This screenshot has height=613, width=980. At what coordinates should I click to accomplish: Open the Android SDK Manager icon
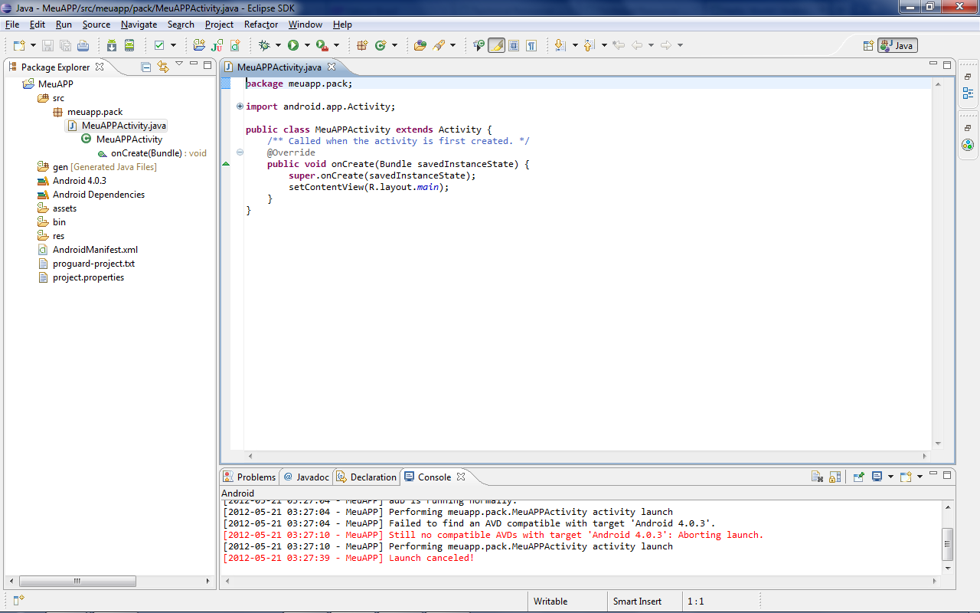click(x=112, y=45)
